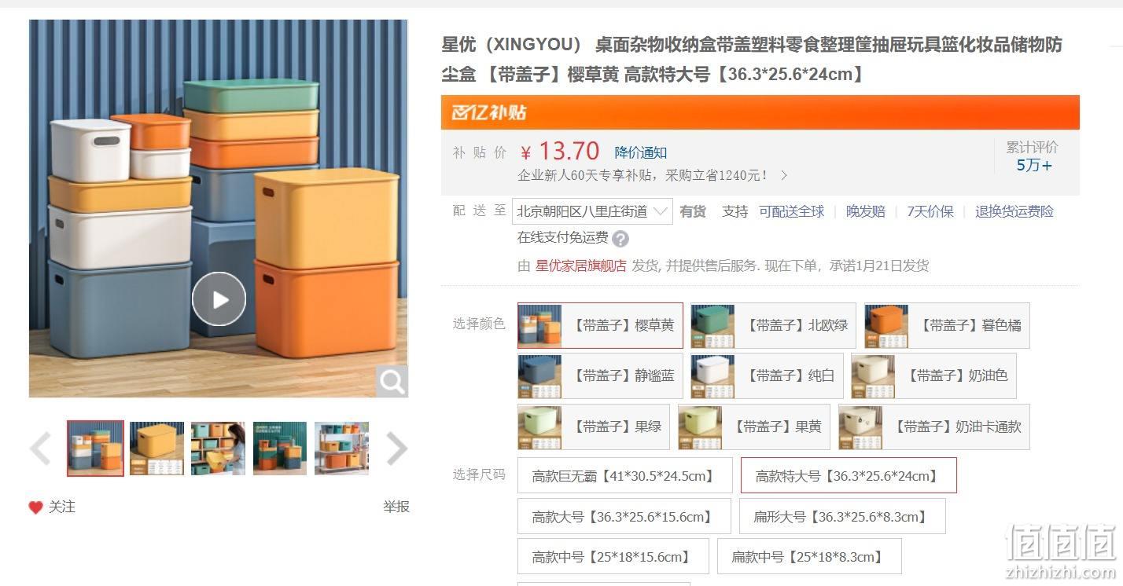Pick the 【带盖子】静谧蓝 color option
Viewport: 1123px width, 586px height.
600,375
